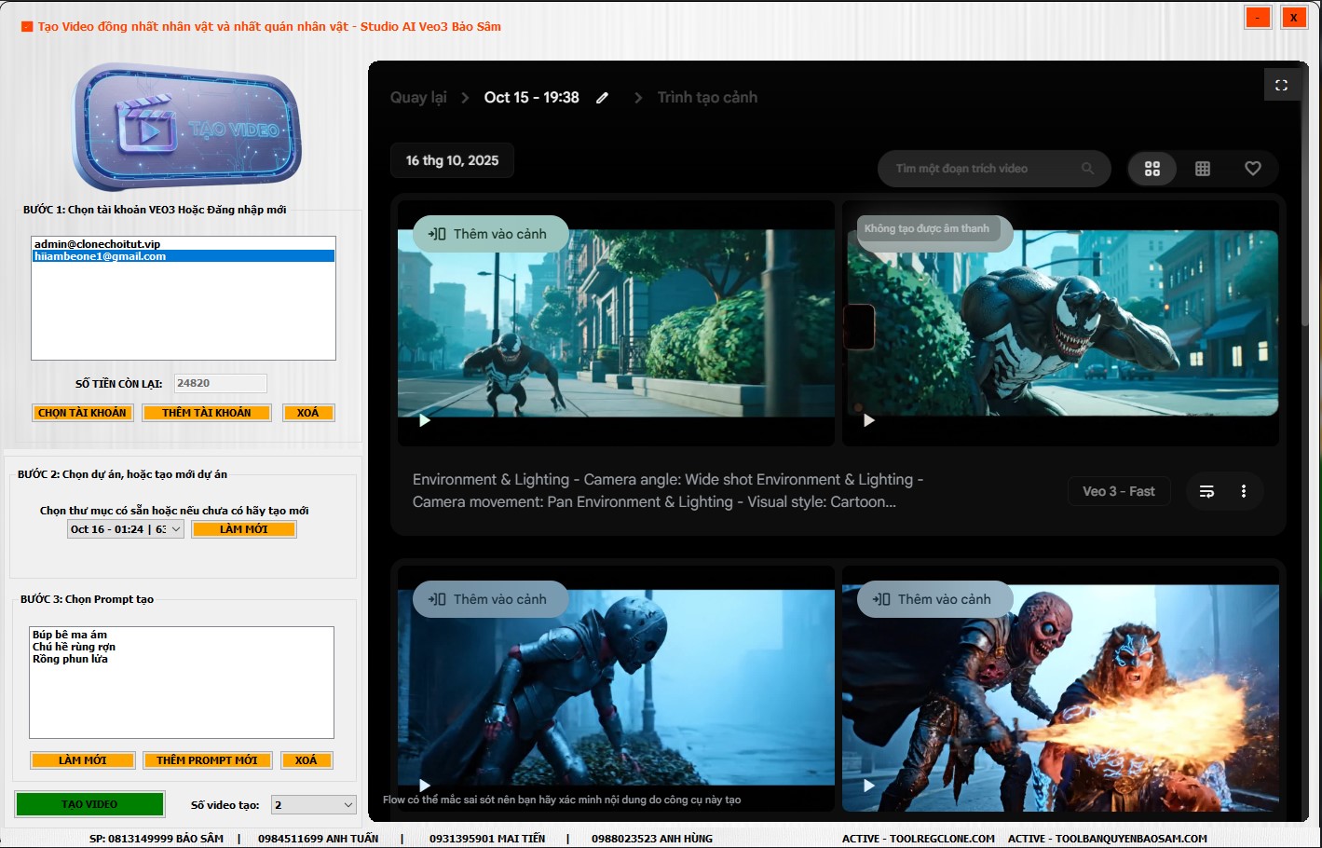
Task: Click the prompt list icon next to Veo 3 - Fast
Action: click(1206, 491)
